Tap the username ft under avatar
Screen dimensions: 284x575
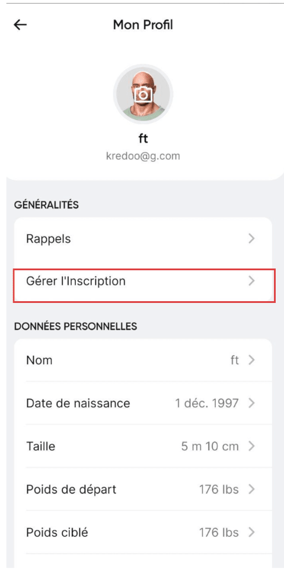pyautogui.click(x=143, y=138)
